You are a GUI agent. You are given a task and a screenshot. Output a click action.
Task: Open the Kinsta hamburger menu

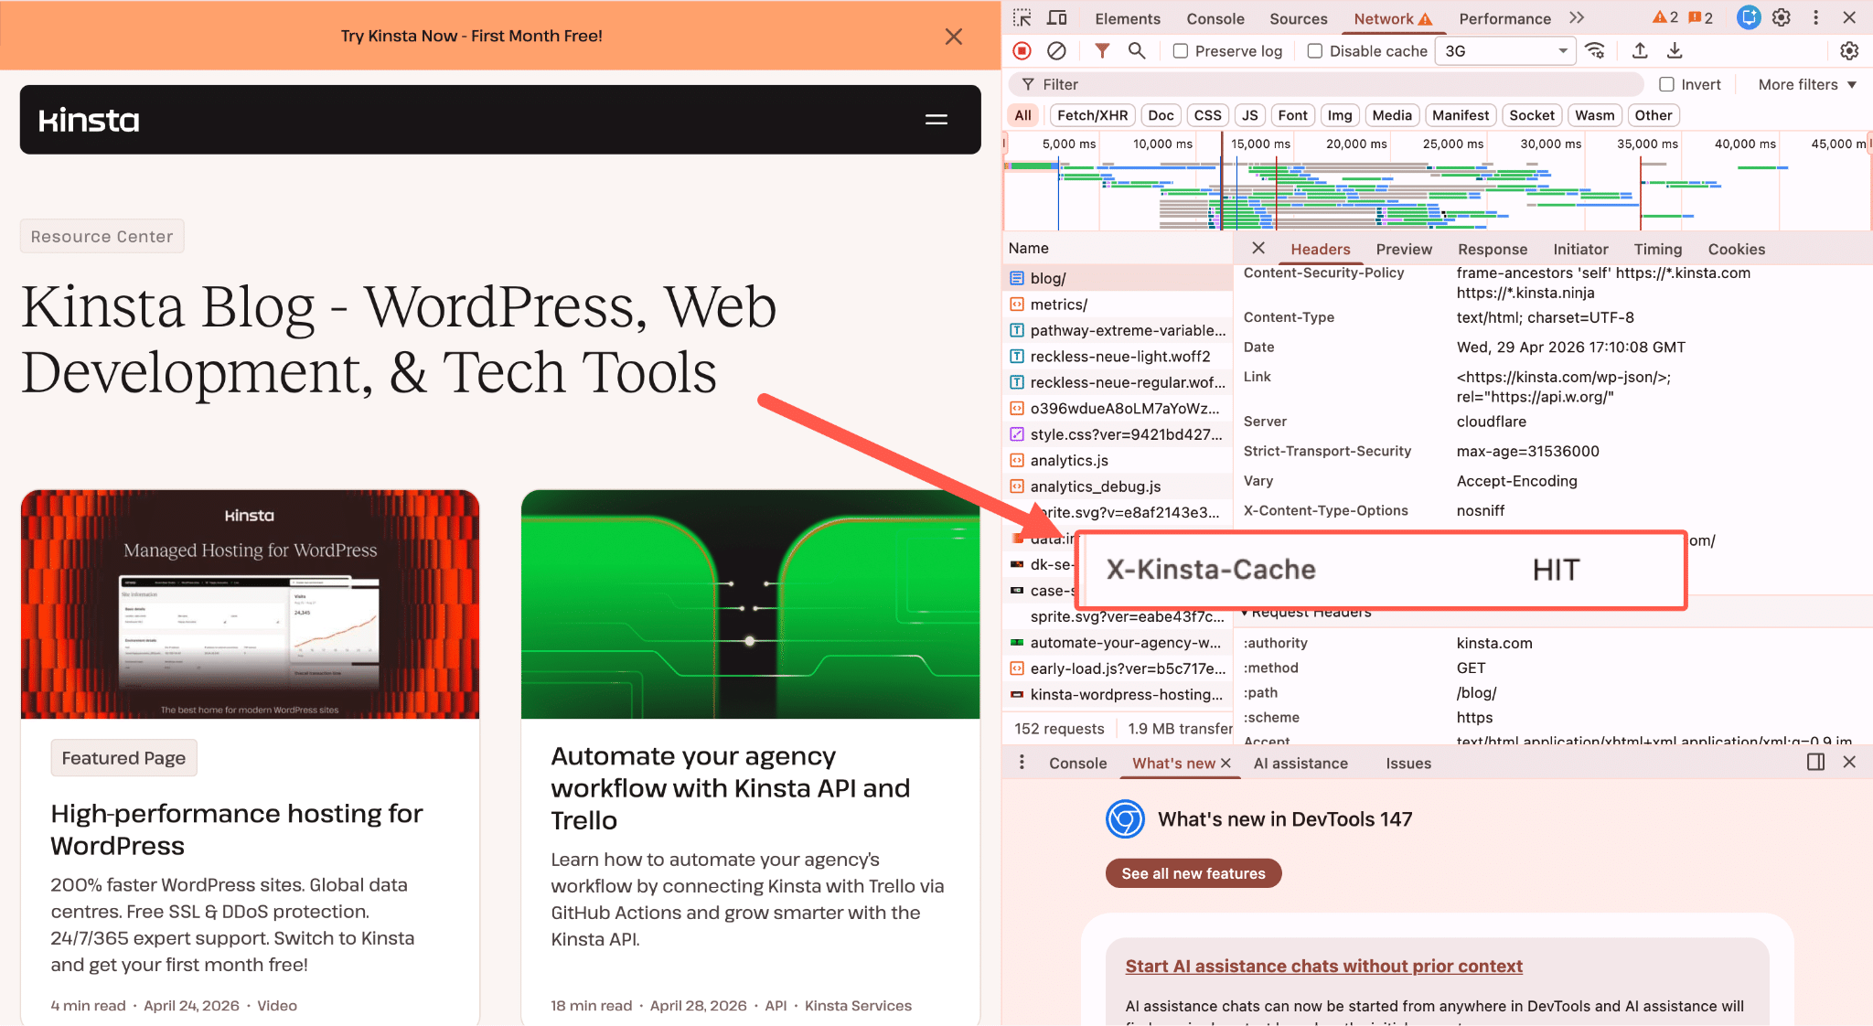[936, 120]
